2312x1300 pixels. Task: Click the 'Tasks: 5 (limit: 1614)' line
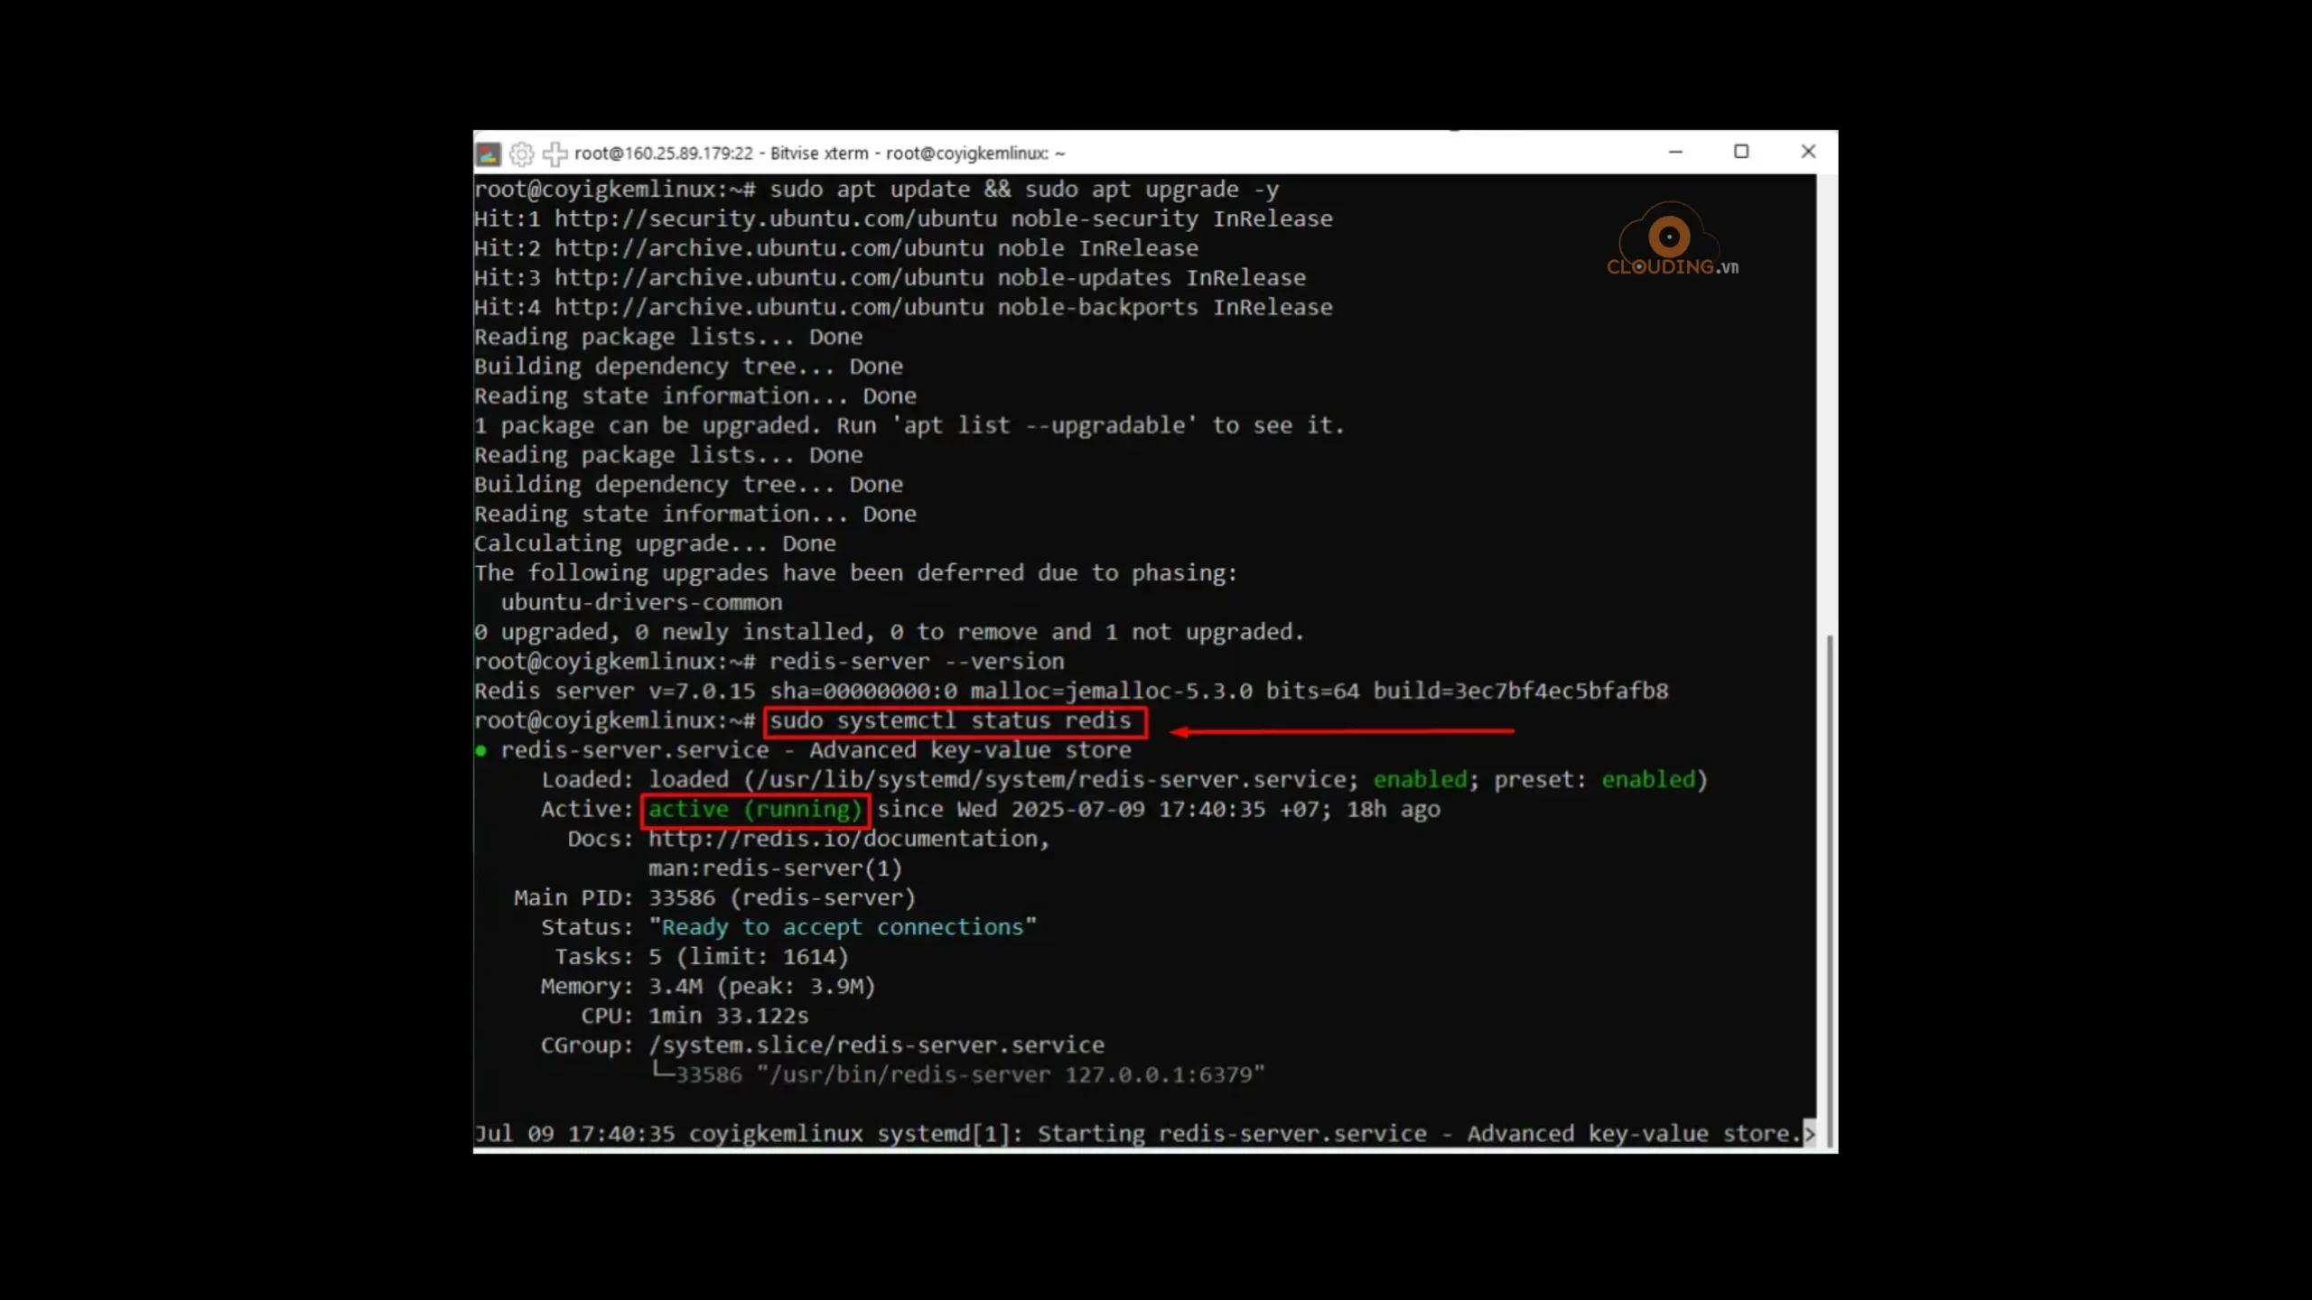coord(702,957)
